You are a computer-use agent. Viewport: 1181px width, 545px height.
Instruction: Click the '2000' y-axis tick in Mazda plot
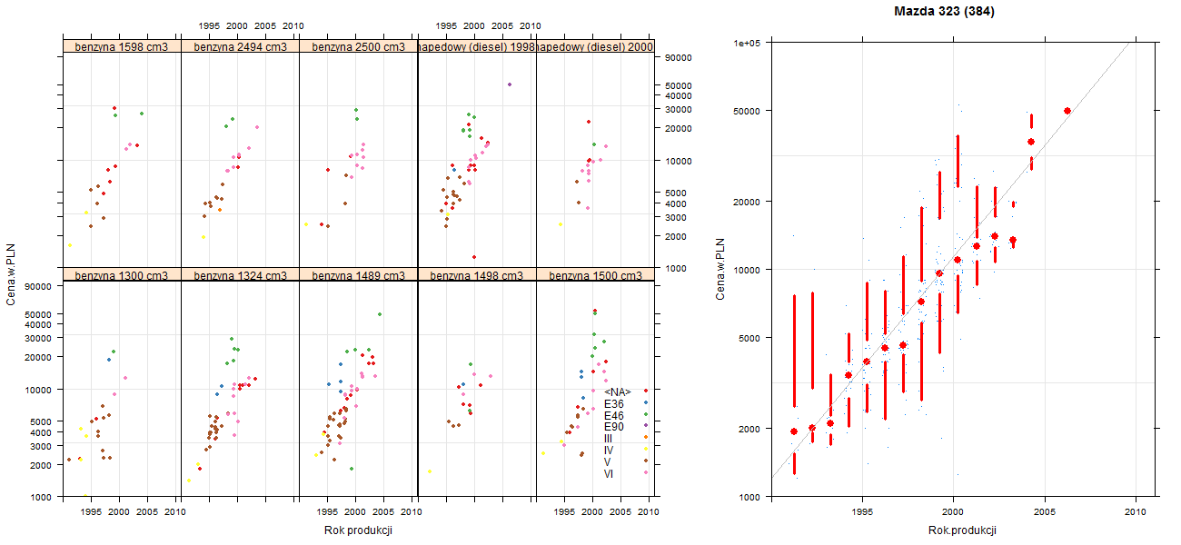point(751,428)
